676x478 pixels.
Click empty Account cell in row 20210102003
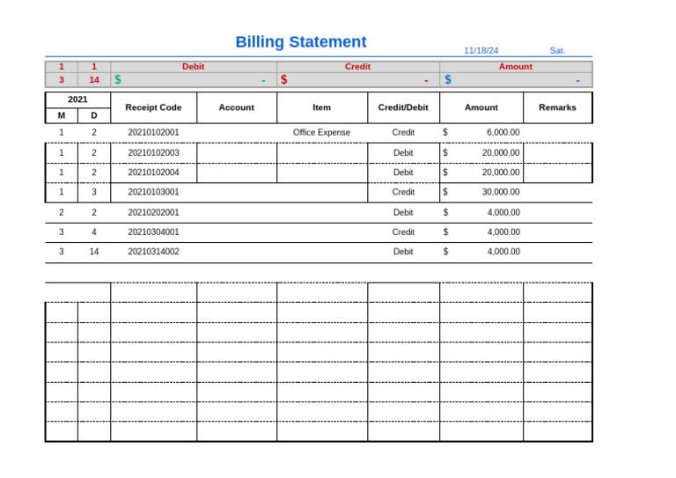(x=237, y=153)
